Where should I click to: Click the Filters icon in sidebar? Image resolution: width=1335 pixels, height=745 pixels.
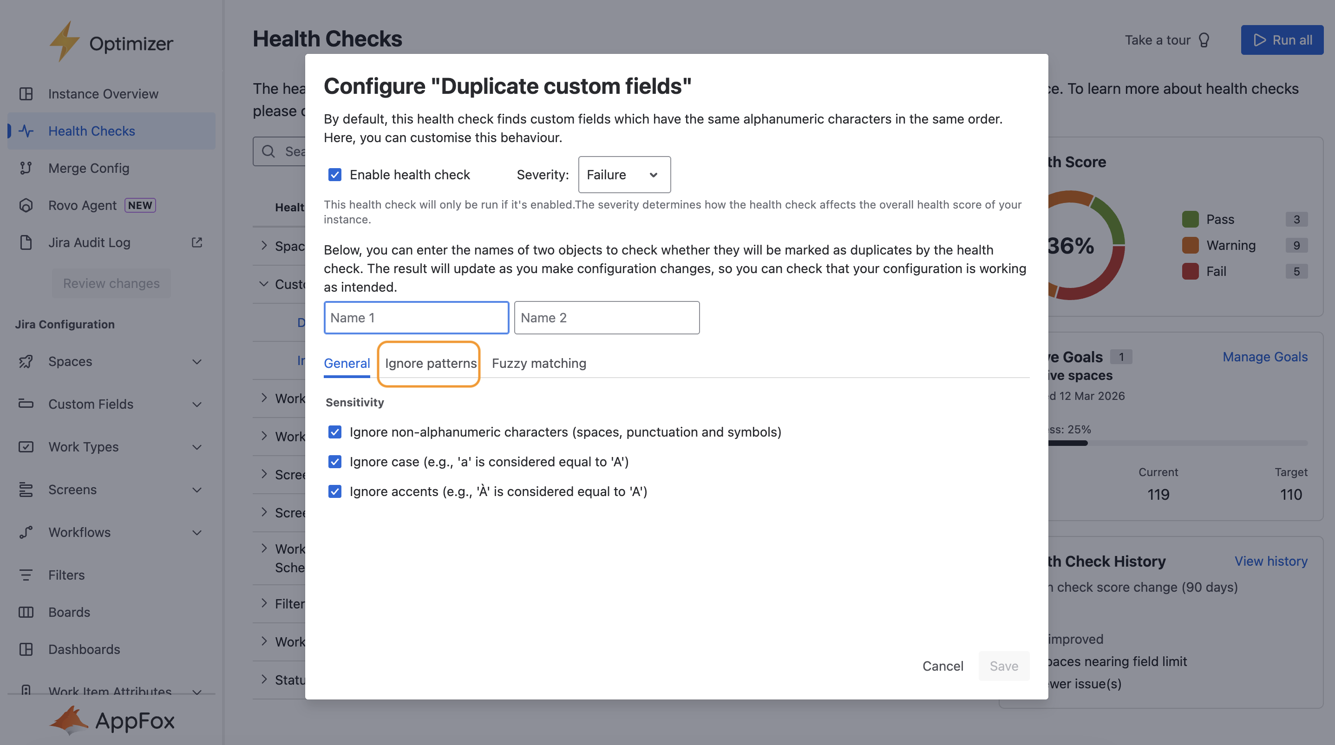26,575
